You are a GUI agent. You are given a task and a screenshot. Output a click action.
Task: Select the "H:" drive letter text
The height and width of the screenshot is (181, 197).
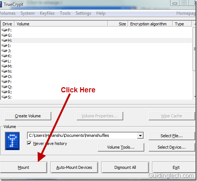[10, 40]
